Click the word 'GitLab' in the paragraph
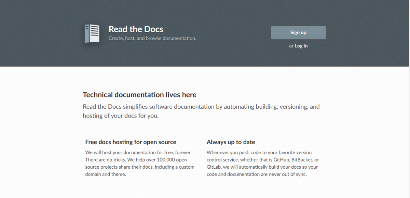Image resolution: width=410 pixels, height=198 pixels. pos(214,167)
